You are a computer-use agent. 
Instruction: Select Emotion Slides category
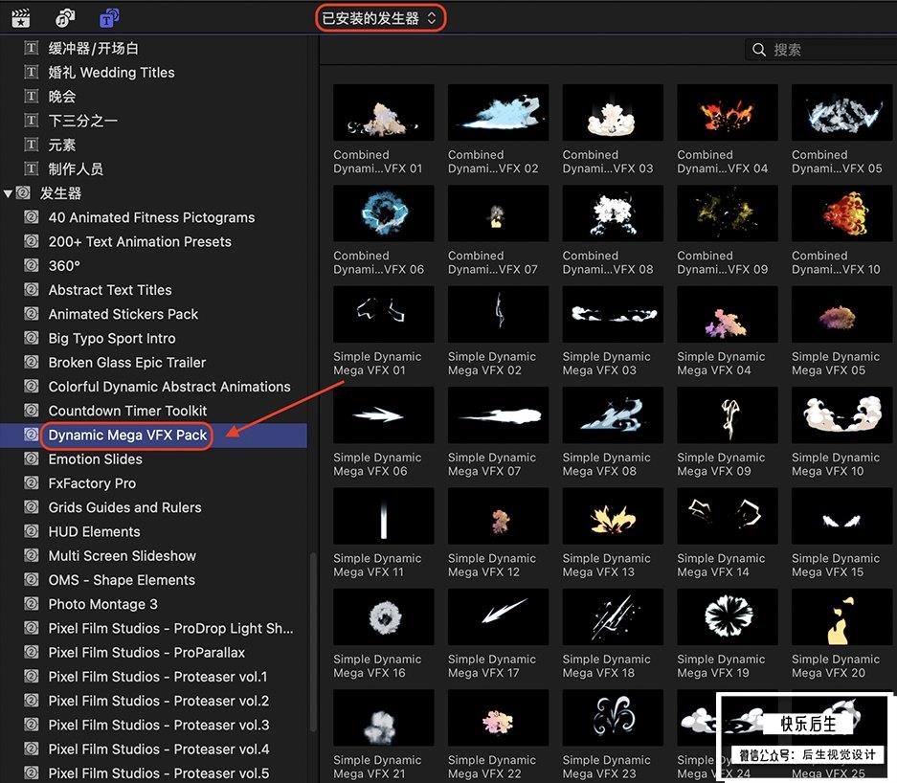point(95,459)
